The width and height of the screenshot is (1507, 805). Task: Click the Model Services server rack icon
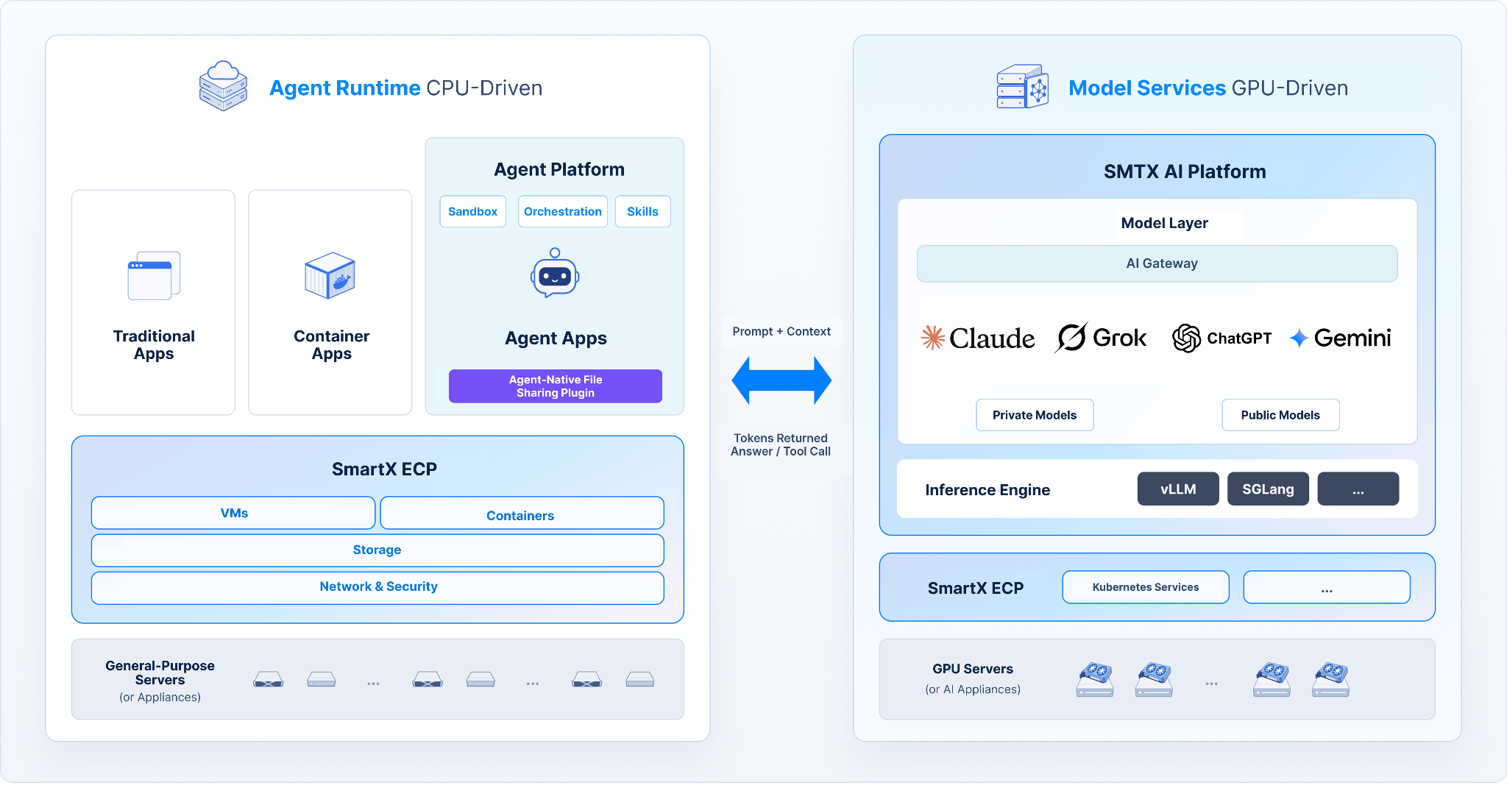pyautogui.click(x=1023, y=87)
